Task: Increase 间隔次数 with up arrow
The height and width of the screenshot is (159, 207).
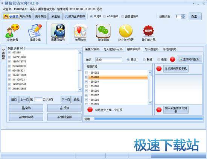Action: (x=183, y=15)
